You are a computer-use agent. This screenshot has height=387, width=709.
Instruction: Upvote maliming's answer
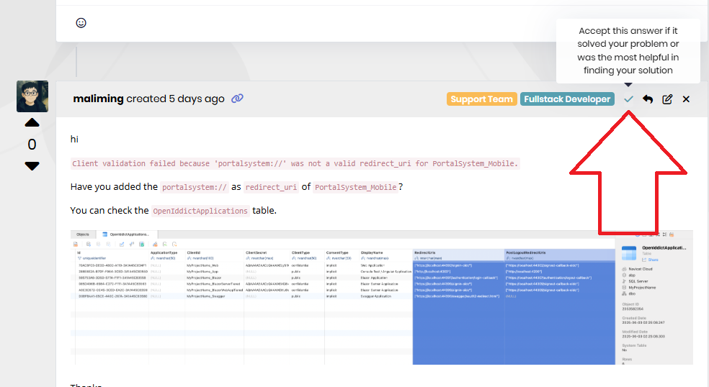32,123
